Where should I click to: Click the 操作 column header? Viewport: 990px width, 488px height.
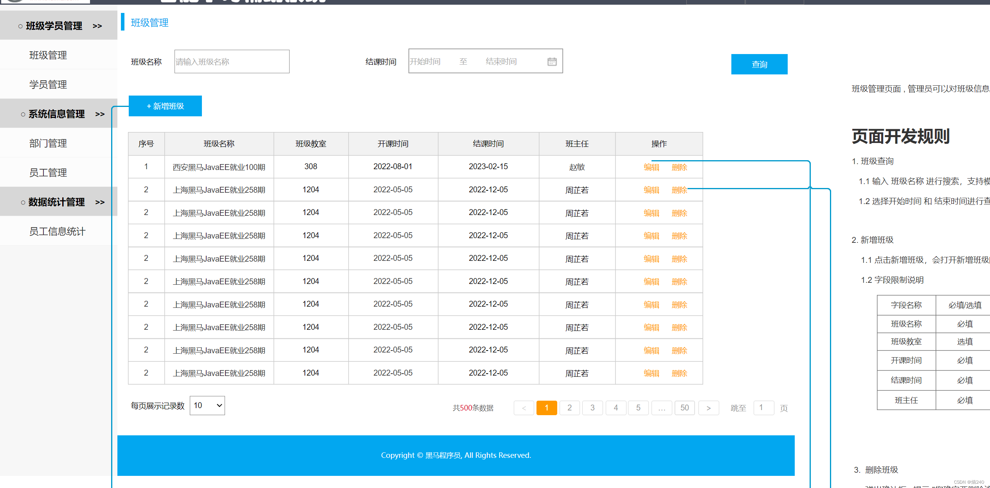point(659,144)
